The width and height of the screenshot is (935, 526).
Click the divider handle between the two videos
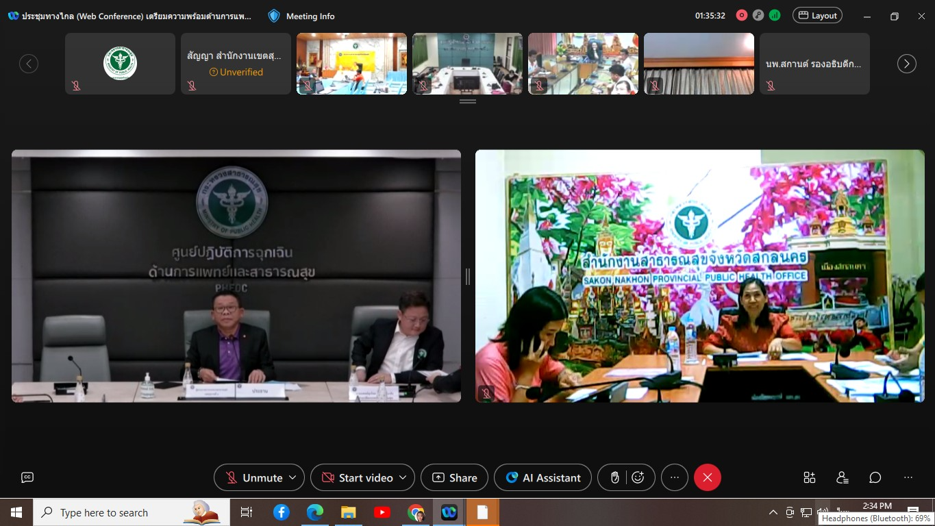coord(468,276)
